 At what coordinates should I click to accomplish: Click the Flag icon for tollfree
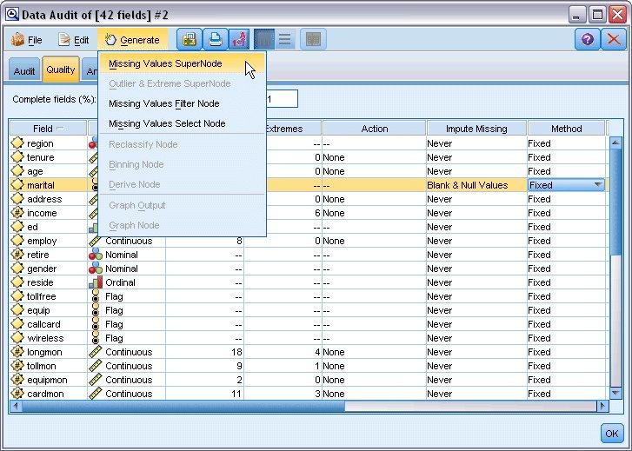coord(96,296)
